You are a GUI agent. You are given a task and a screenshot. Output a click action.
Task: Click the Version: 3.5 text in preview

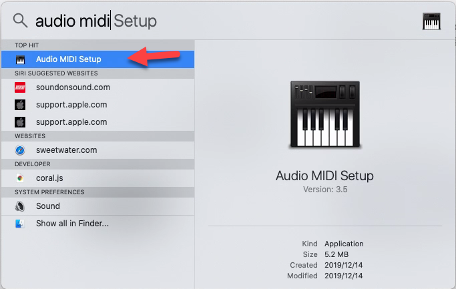click(324, 190)
